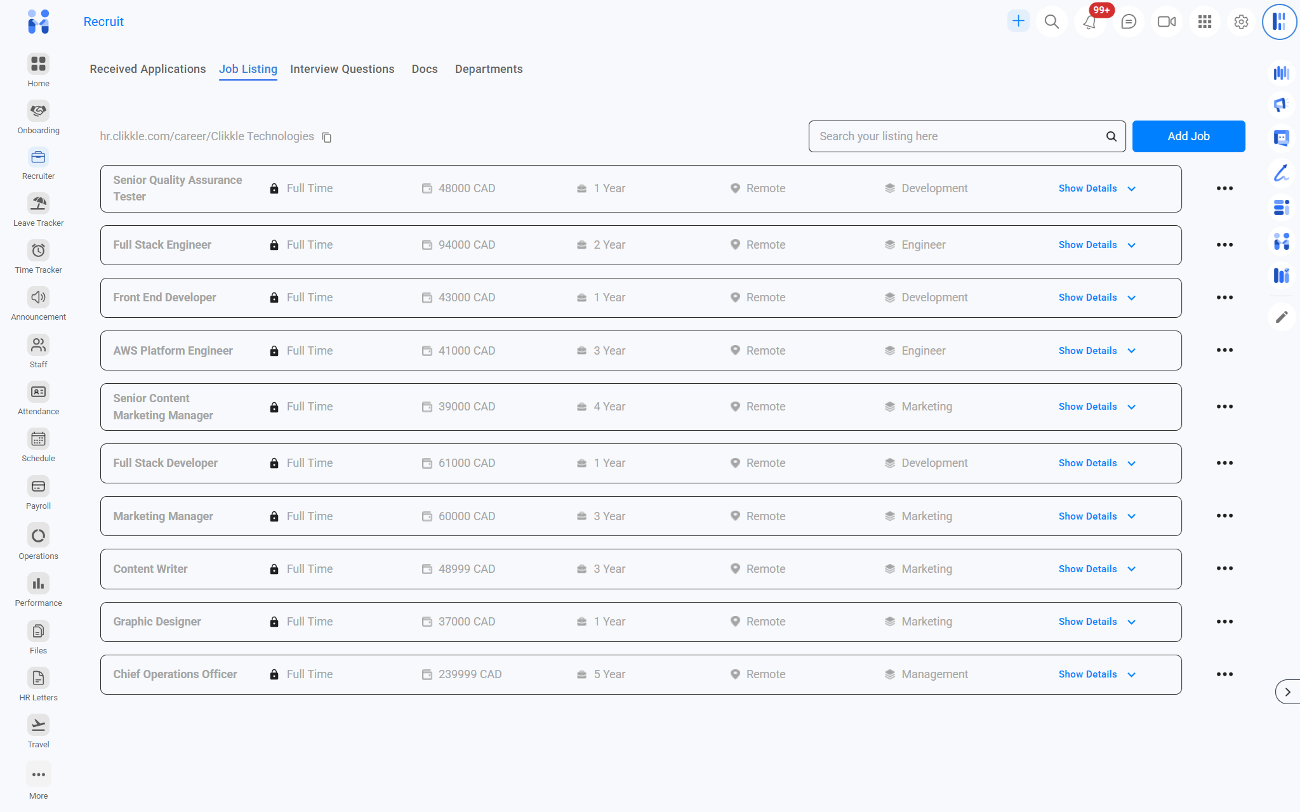The width and height of the screenshot is (1300, 812).
Task: Copy the career page URL
Action: [327, 137]
